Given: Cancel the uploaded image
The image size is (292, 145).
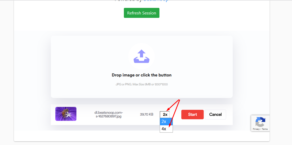Looking at the screenshot, I should click(215, 114).
